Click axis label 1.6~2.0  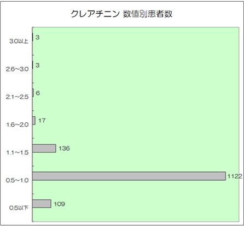point(18,125)
